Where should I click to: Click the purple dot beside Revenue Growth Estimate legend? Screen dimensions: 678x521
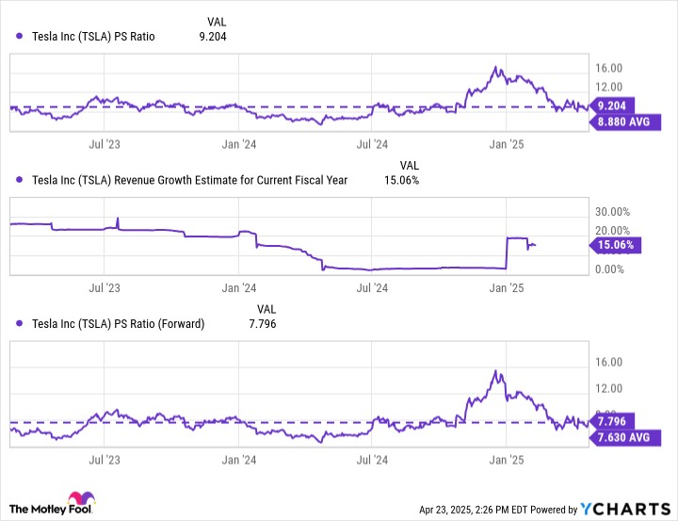point(19,180)
